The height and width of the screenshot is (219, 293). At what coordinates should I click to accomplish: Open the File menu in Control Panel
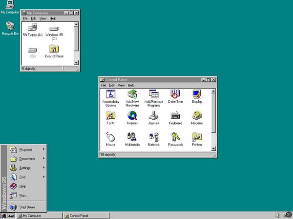104,85
